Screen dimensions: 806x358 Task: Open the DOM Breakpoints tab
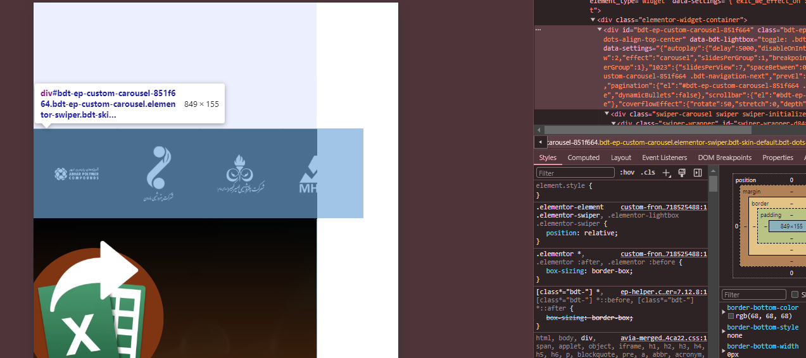point(725,157)
